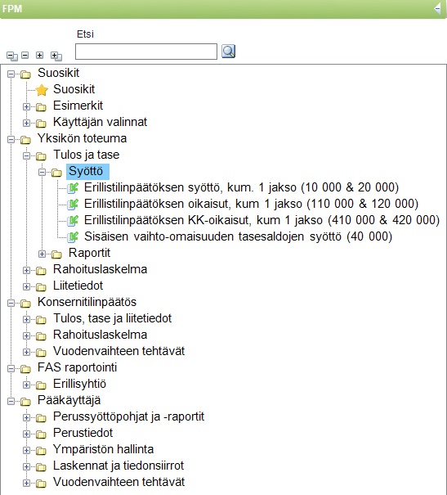This screenshot has height=495, width=447.
Task: Click the Etsi search input field
Action: 146,52
